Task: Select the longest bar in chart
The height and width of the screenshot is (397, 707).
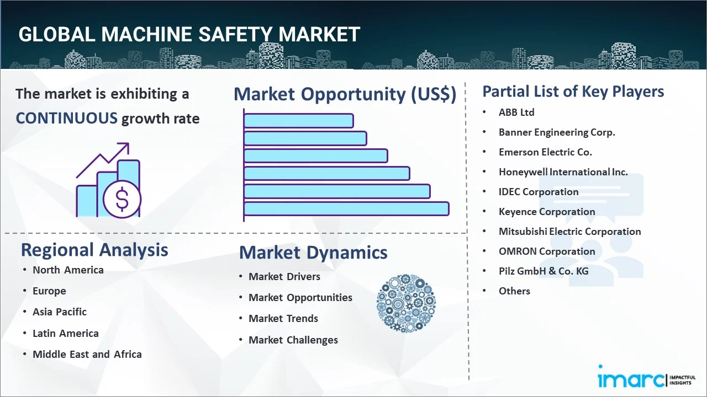Action: tap(346, 208)
